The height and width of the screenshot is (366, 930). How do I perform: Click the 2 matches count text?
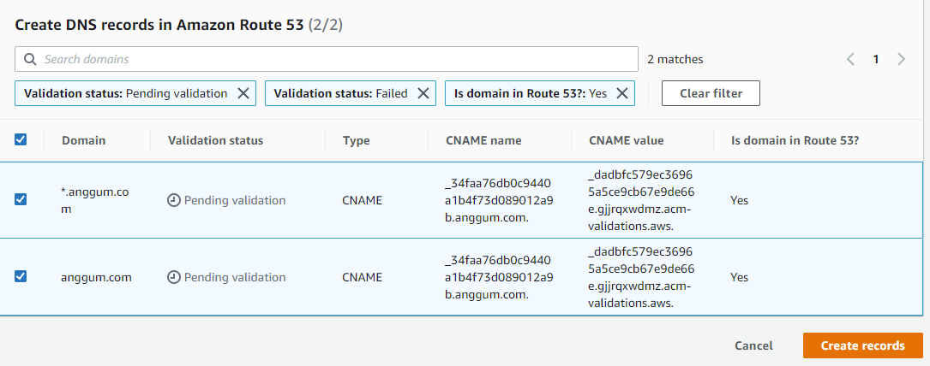pos(675,59)
